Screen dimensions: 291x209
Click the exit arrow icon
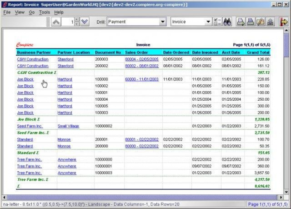click(x=284, y=22)
